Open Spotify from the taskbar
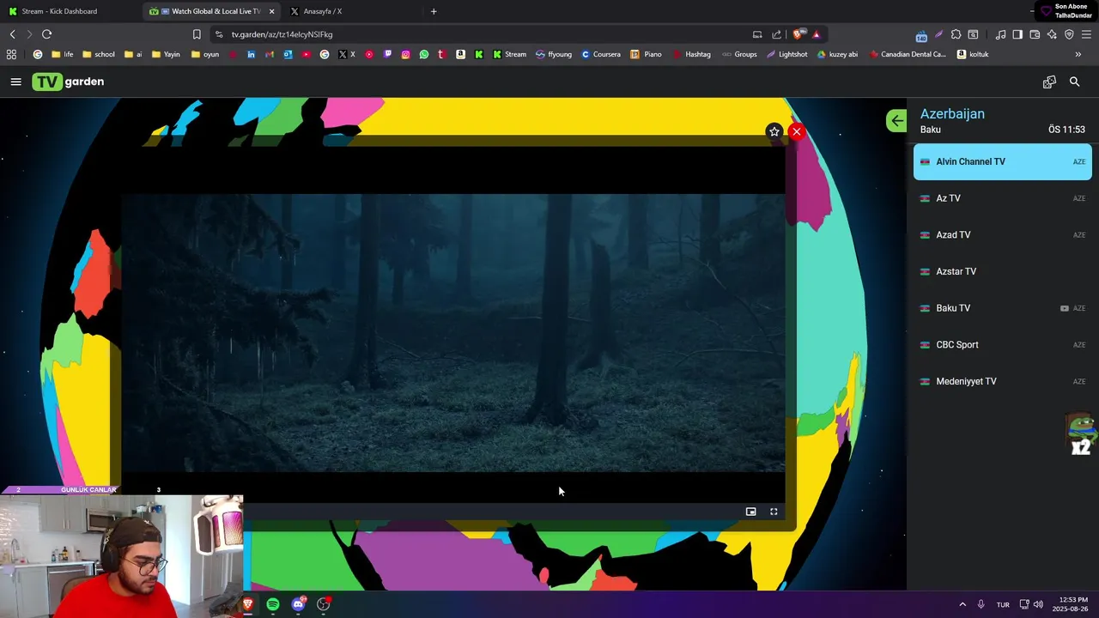This screenshot has height=618, width=1099. (x=273, y=604)
